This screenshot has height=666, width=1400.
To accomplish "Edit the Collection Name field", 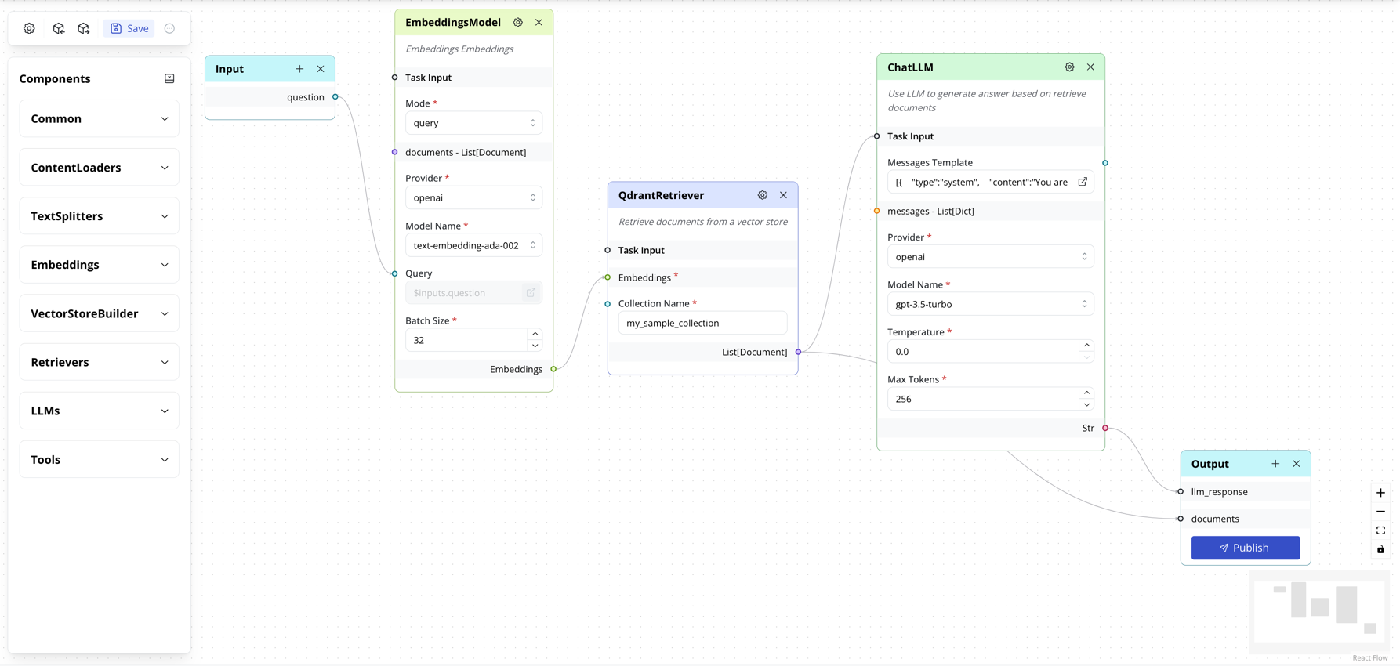I will tap(702, 323).
